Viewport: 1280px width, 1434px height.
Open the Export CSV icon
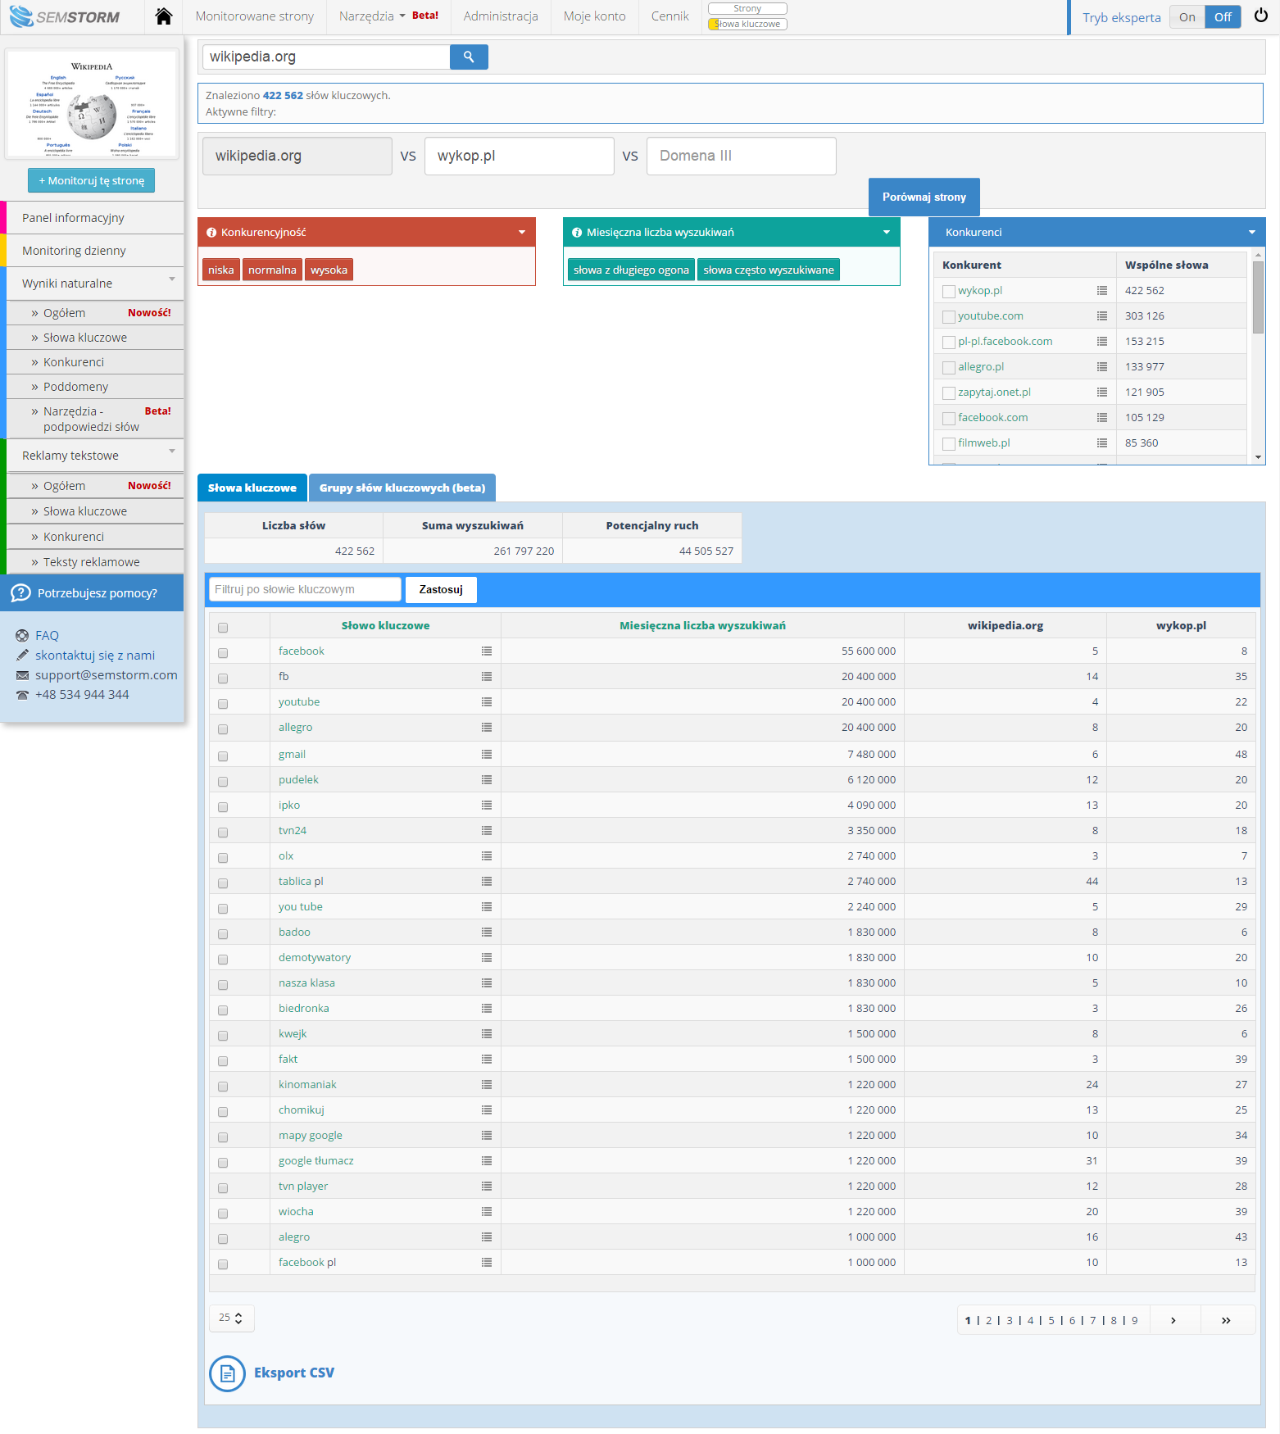(x=227, y=1373)
